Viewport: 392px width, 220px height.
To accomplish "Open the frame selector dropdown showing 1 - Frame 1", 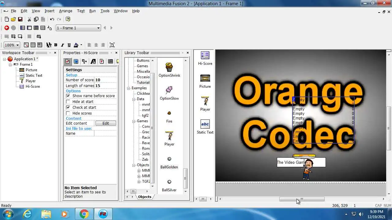I will click(x=78, y=28).
